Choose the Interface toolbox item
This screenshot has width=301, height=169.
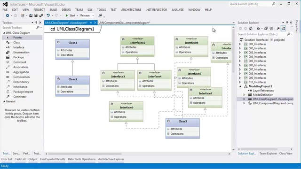[22, 47]
